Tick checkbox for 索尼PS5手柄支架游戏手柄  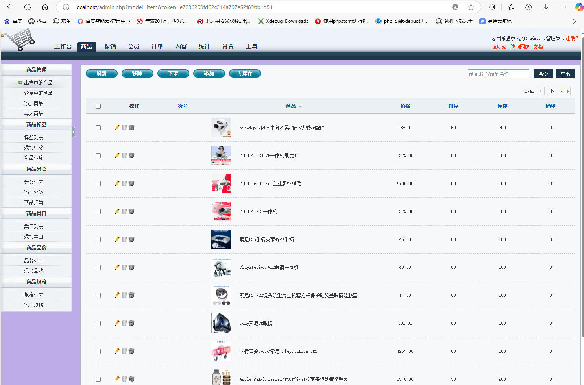click(98, 240)
